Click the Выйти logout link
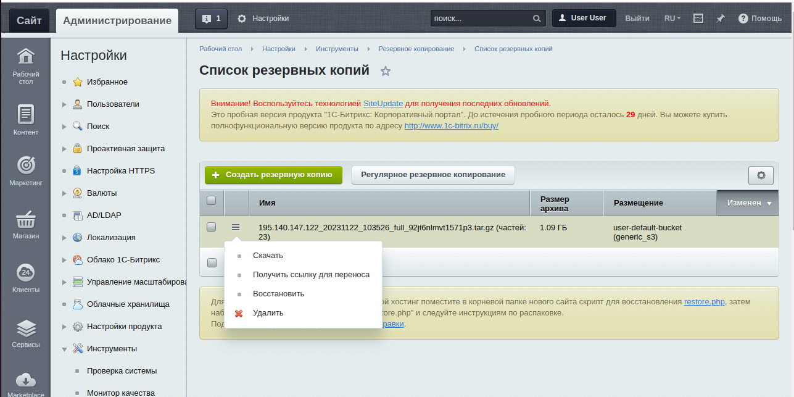 637,19
